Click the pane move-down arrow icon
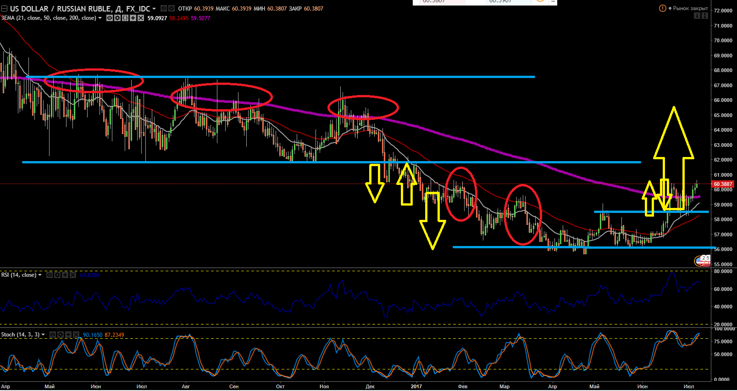Image resolution: width=737 pixels, height=391 pixels. [697, 16]
